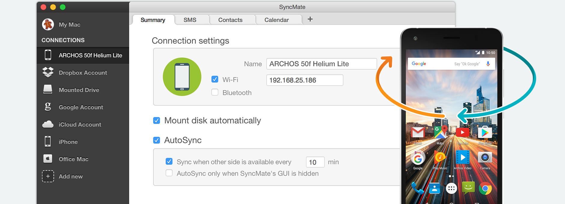Tap the Google voice search microphone
565x204 pixels.
(x=488, y=64)
